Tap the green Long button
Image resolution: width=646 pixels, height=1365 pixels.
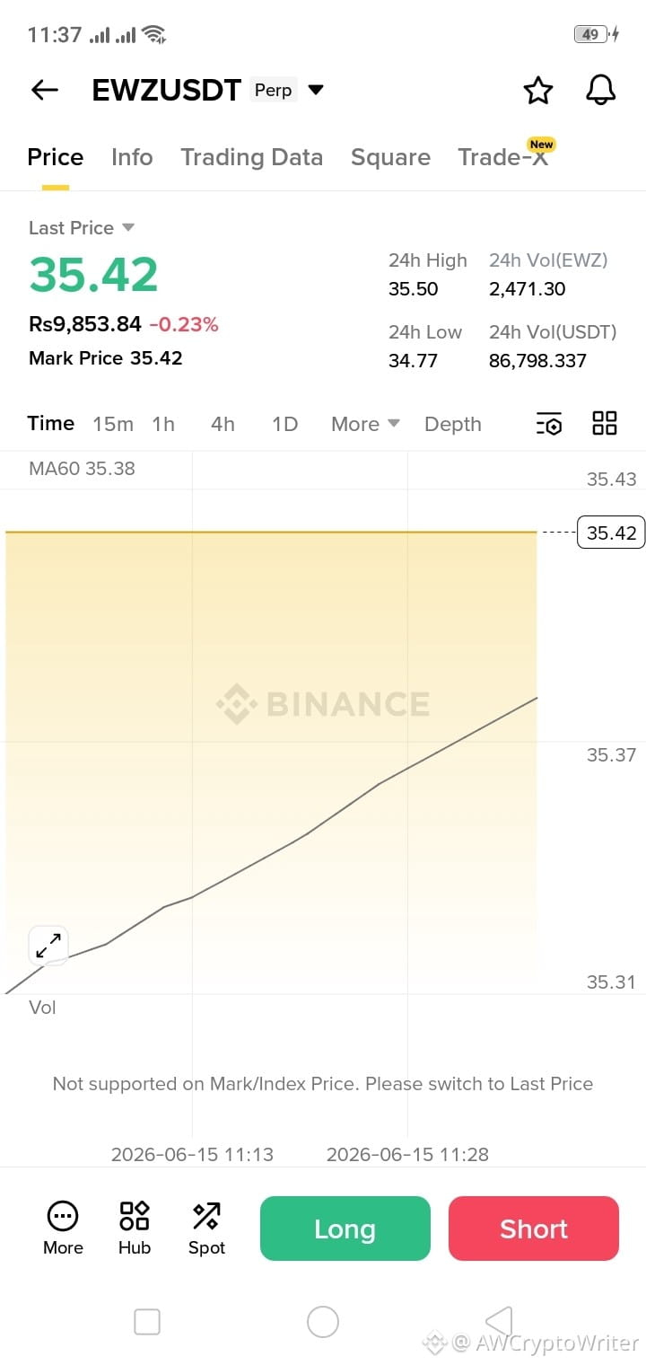tap(345, 1228)
